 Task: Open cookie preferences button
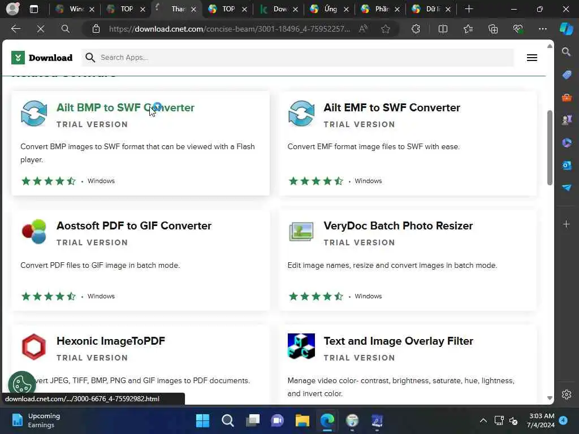tap(22, 384)
